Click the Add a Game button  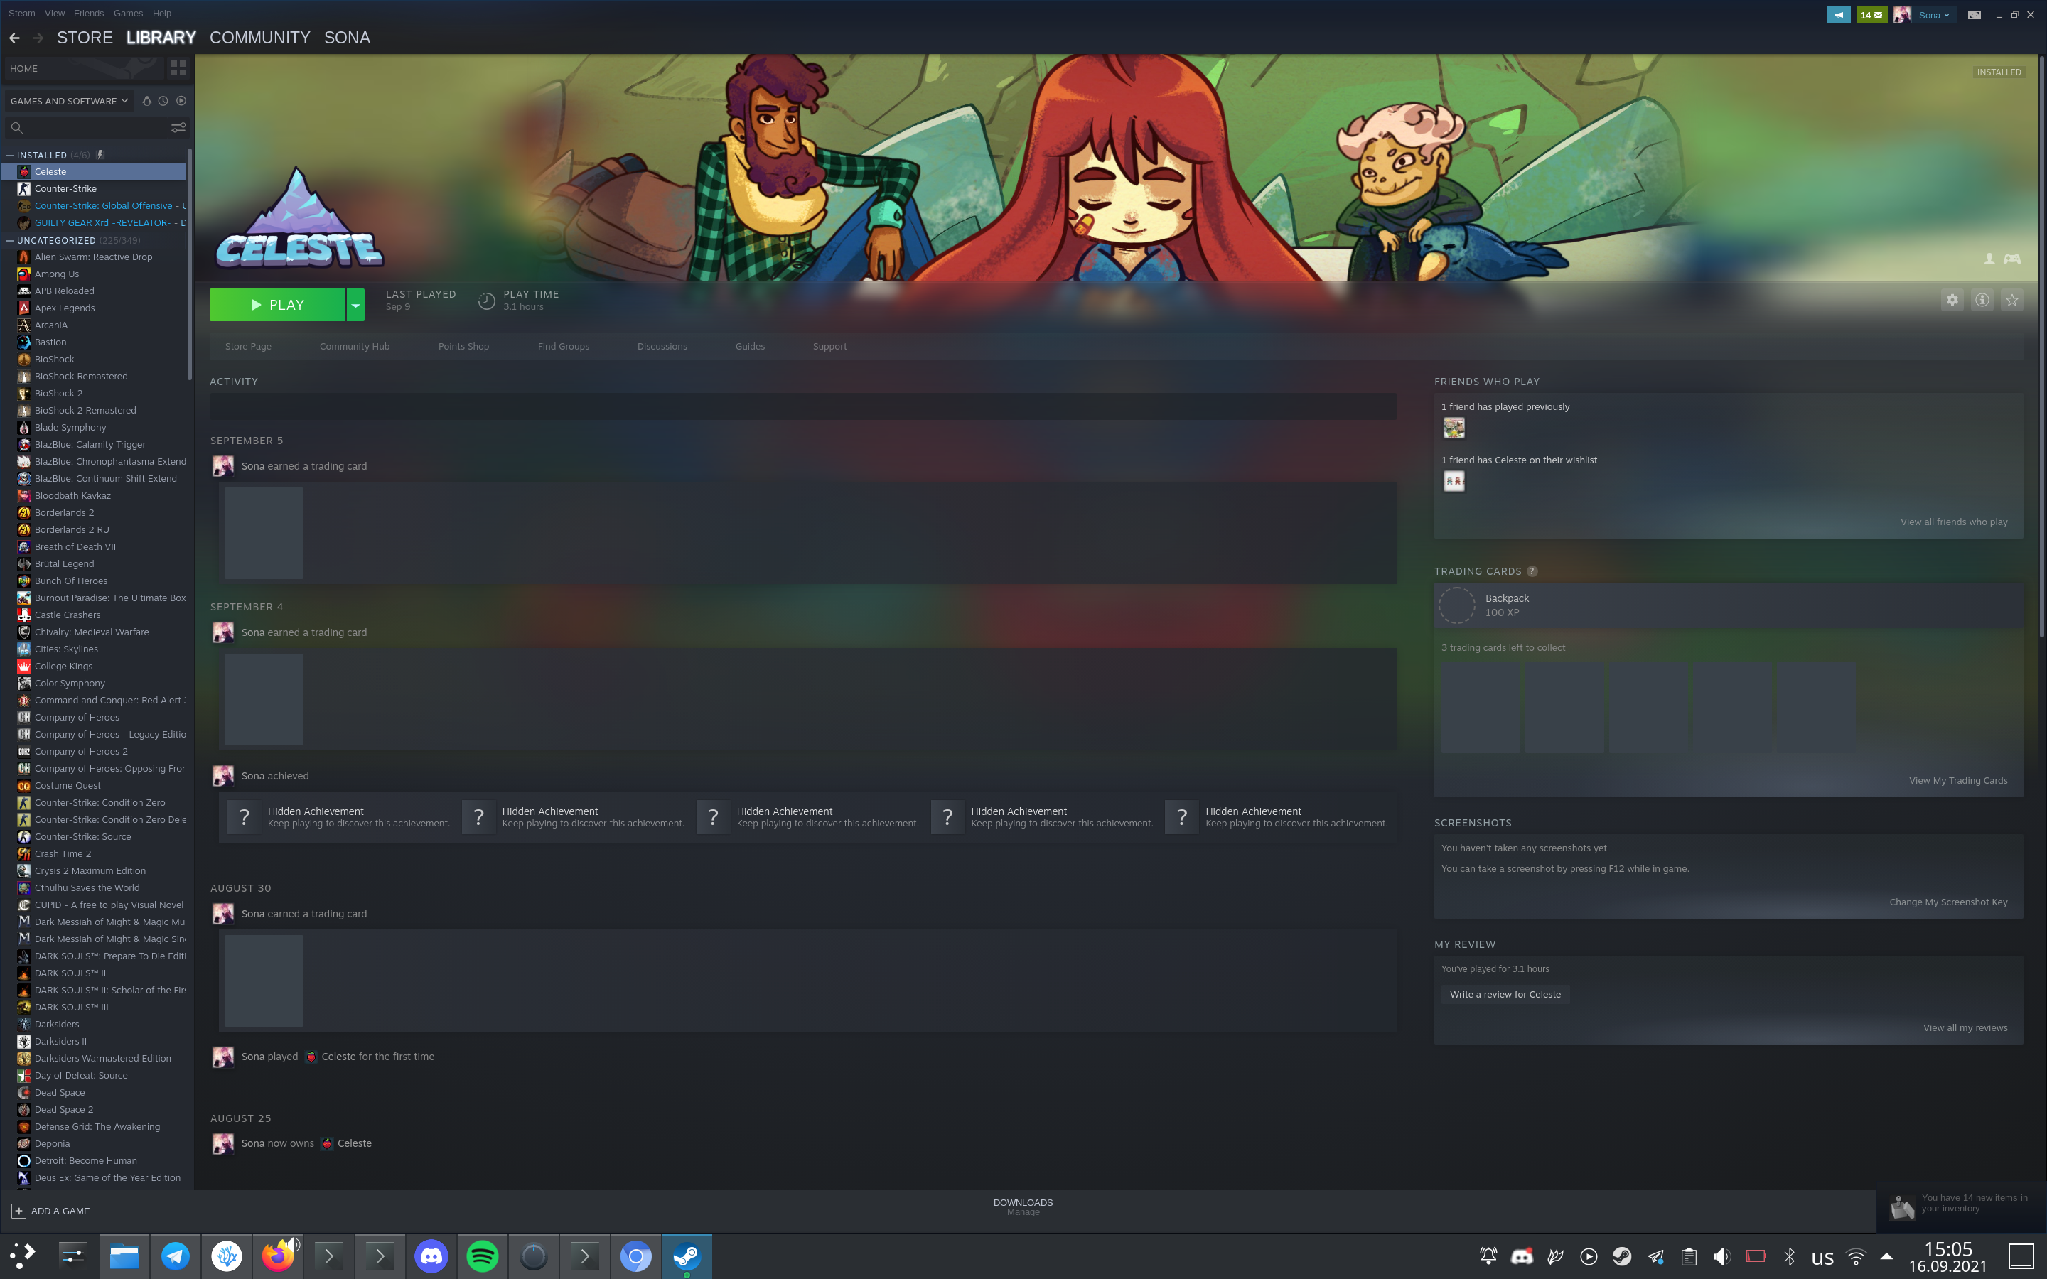tap(50, 1211)
